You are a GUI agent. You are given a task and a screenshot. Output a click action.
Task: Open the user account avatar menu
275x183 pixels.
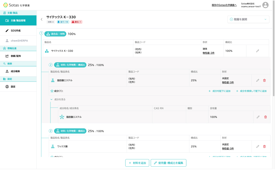click(265, 5)
